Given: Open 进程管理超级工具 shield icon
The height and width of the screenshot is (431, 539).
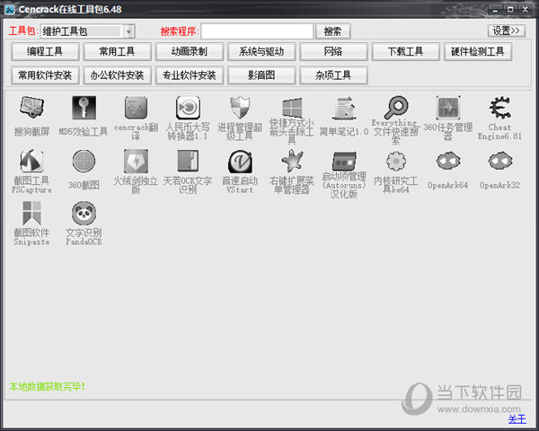Looking at the screenshot, I should [x=240, y=108].
